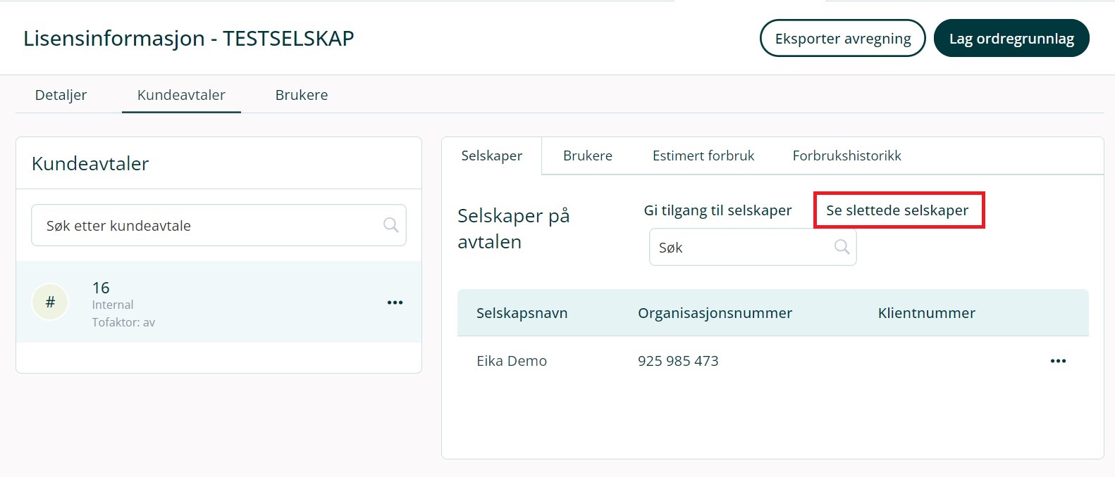Click the magnifier icon in customer agreement search
This screenshot has height=477, width=1115.
390,225
